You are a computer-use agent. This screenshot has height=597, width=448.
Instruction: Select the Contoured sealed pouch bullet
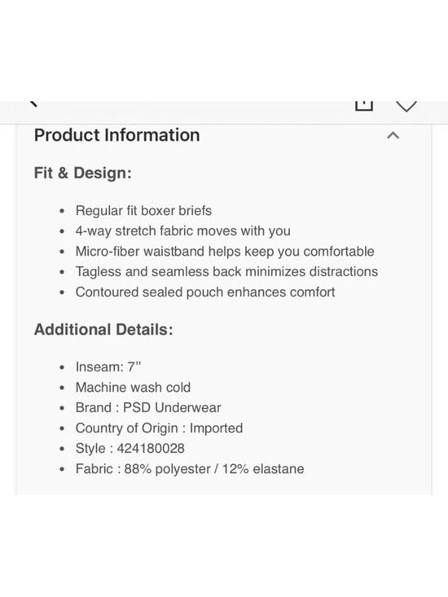(205, 292)
